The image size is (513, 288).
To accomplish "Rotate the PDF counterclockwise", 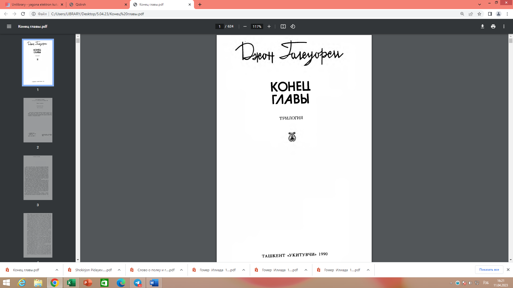I will [293, 26].
